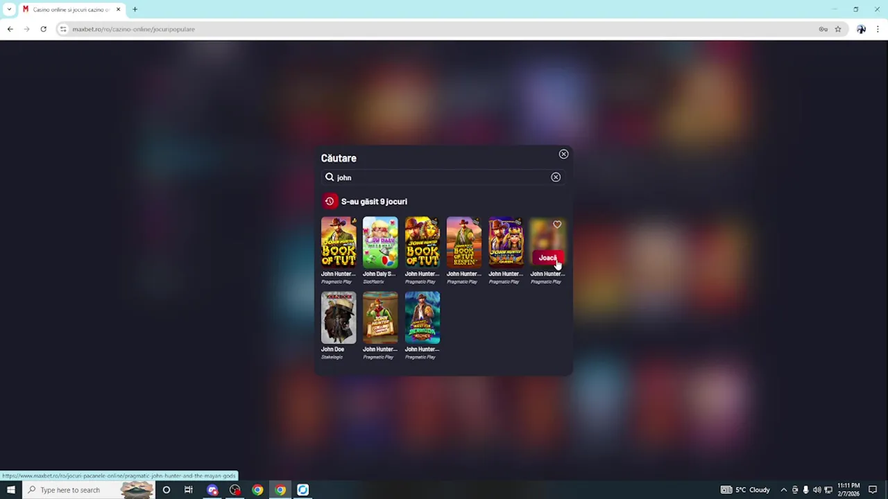
Task: Open a new browser tab
Action: tap(135, 10)
